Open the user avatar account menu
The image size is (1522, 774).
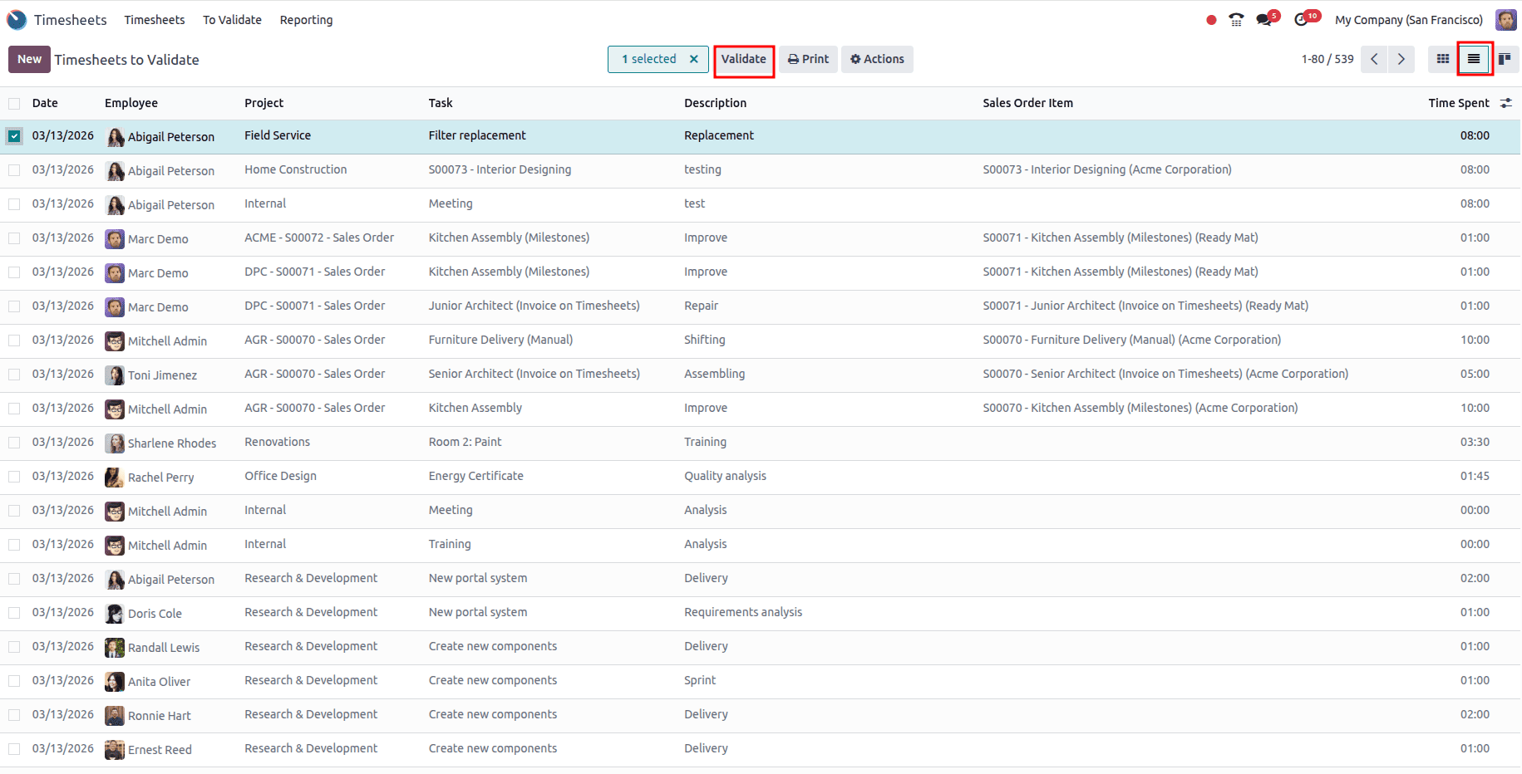pyautogui.click(x=1505, y=19)
